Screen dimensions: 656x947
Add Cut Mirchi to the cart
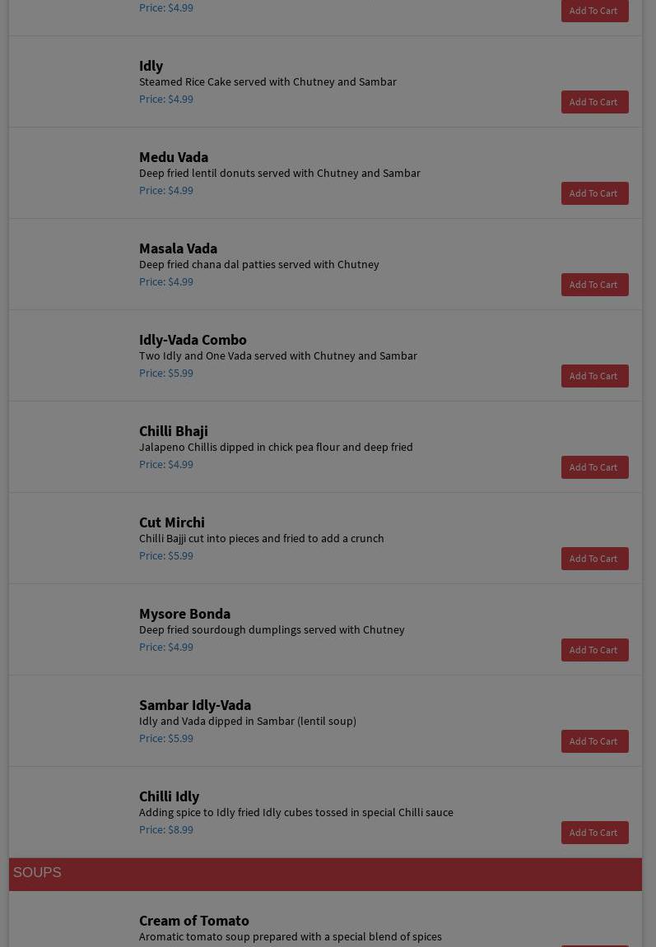(x=594, y=559)
